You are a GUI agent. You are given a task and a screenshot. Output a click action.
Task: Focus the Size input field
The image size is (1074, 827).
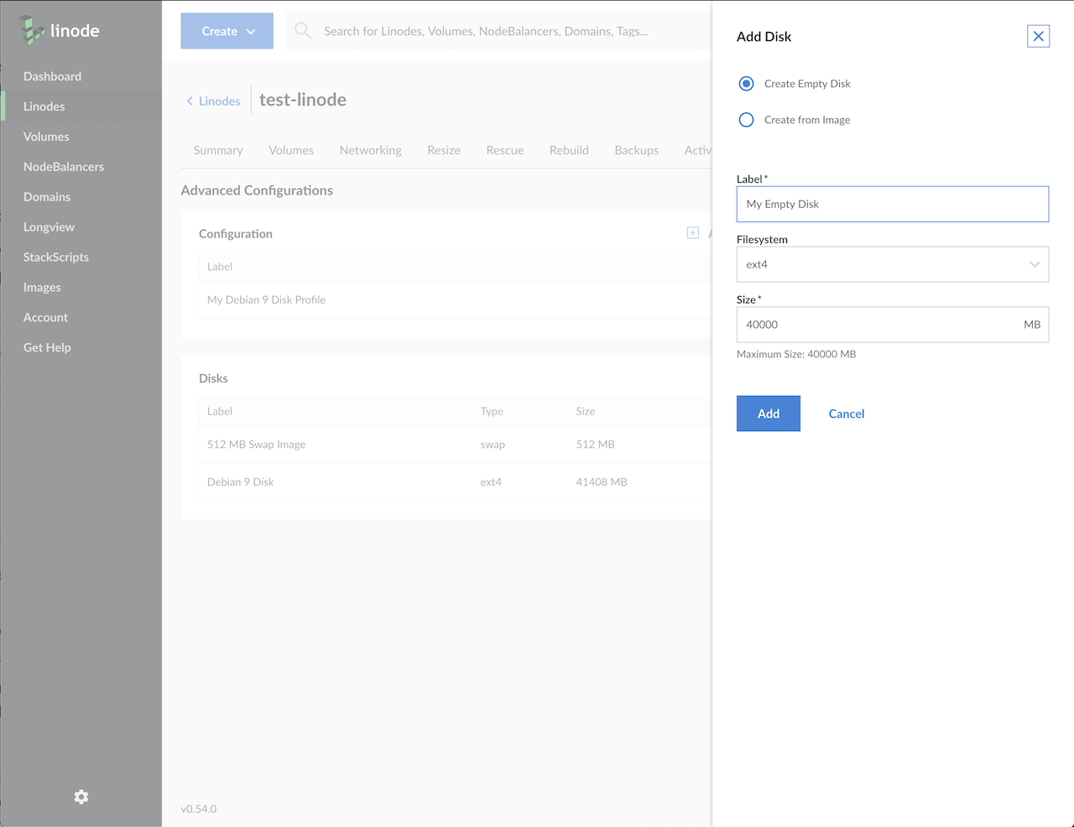(877, 325)
